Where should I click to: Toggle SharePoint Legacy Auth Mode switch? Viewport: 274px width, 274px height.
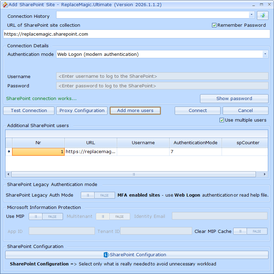pos(98,195)
